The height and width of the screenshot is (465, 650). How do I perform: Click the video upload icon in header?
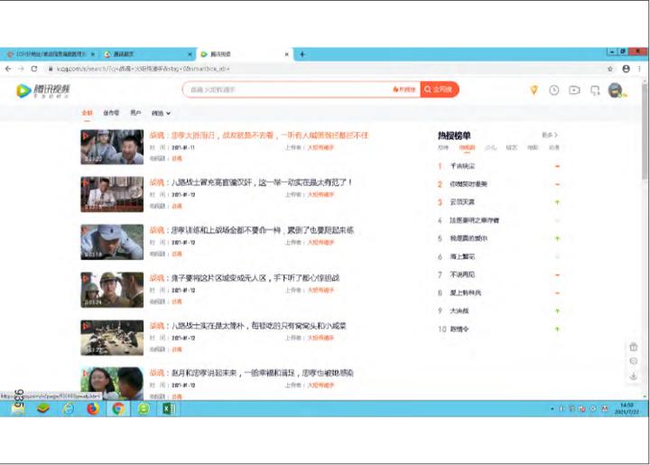pos(574,89)
